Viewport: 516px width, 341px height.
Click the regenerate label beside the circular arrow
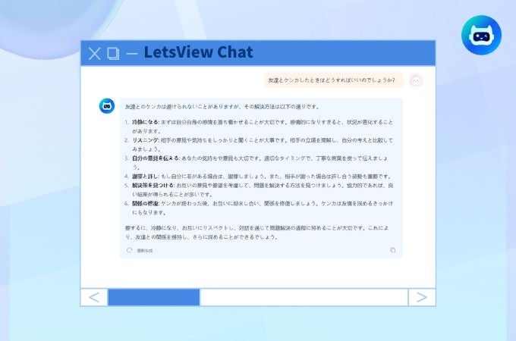coord(145,251)
